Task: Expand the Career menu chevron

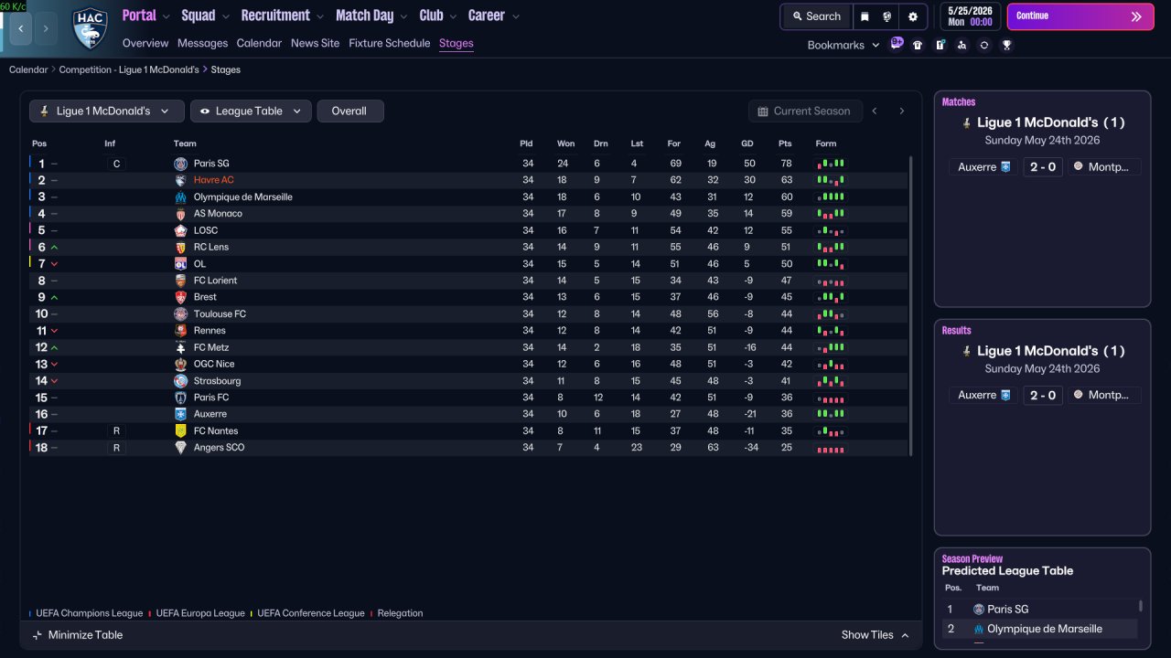Action: [x=516, y=16]
